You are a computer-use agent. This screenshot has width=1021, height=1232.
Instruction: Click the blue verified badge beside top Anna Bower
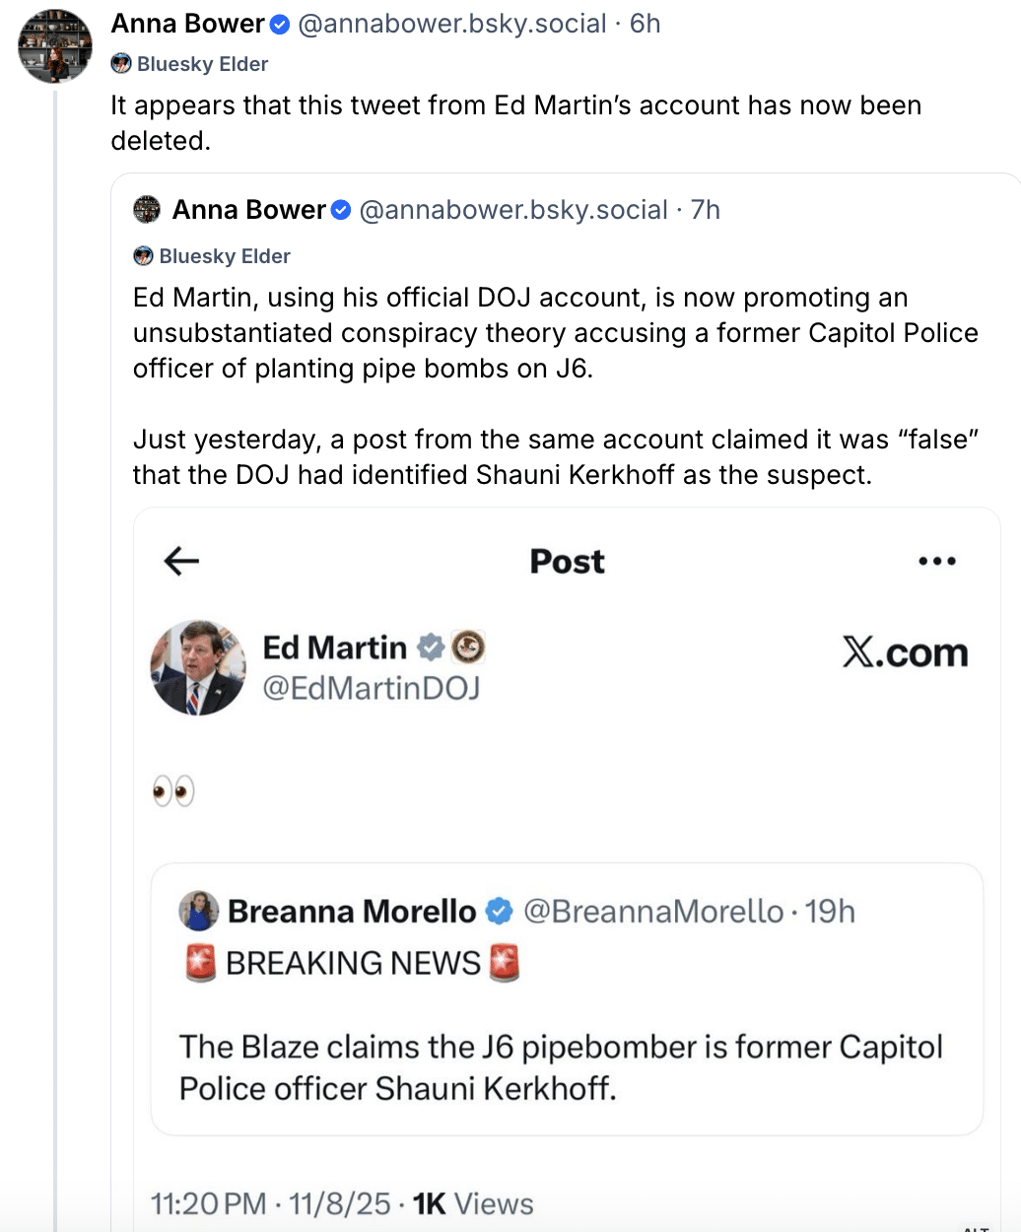pyautogui.click(x=280, y=25)
